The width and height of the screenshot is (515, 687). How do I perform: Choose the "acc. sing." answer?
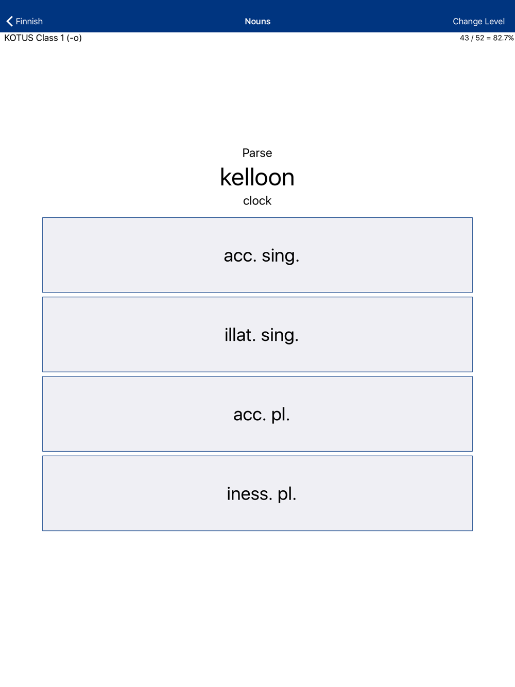[x=257, y=255]
